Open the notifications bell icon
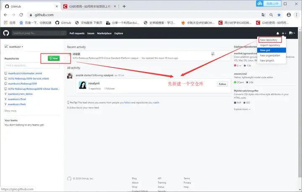 [278, 33]
